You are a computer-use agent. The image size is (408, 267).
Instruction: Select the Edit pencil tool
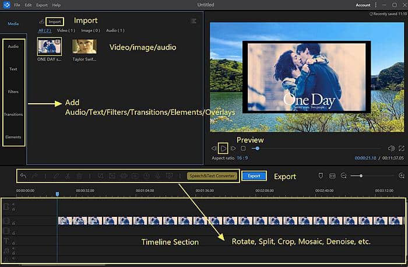coord(56,176)
